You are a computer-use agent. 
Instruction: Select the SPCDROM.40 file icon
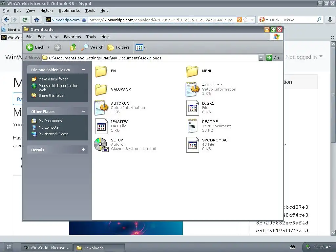click(x=192, y=145)
